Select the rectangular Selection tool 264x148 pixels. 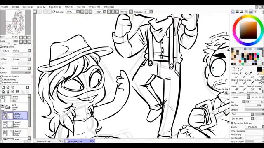click(233, 69)
